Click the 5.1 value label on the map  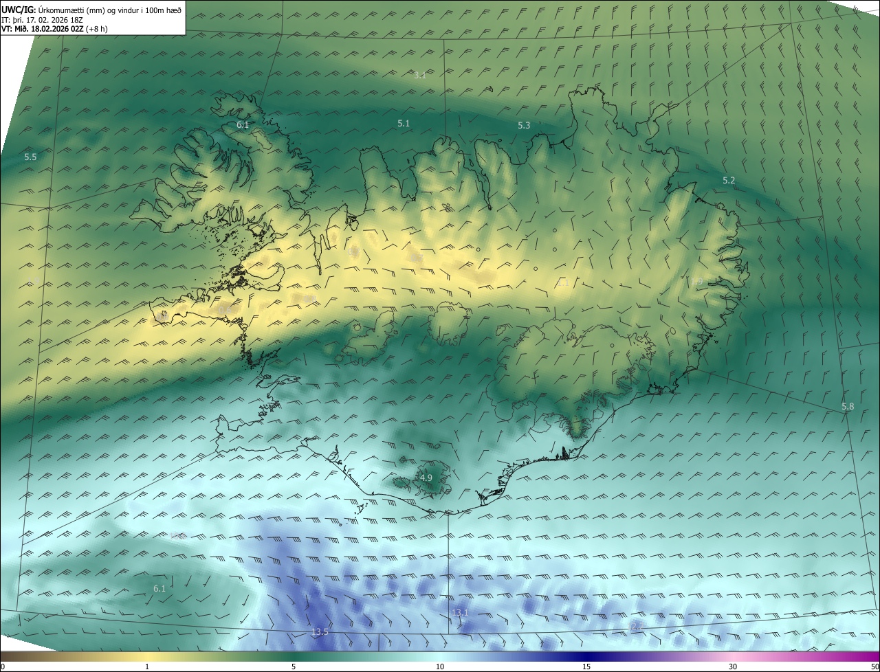[404, 123]
